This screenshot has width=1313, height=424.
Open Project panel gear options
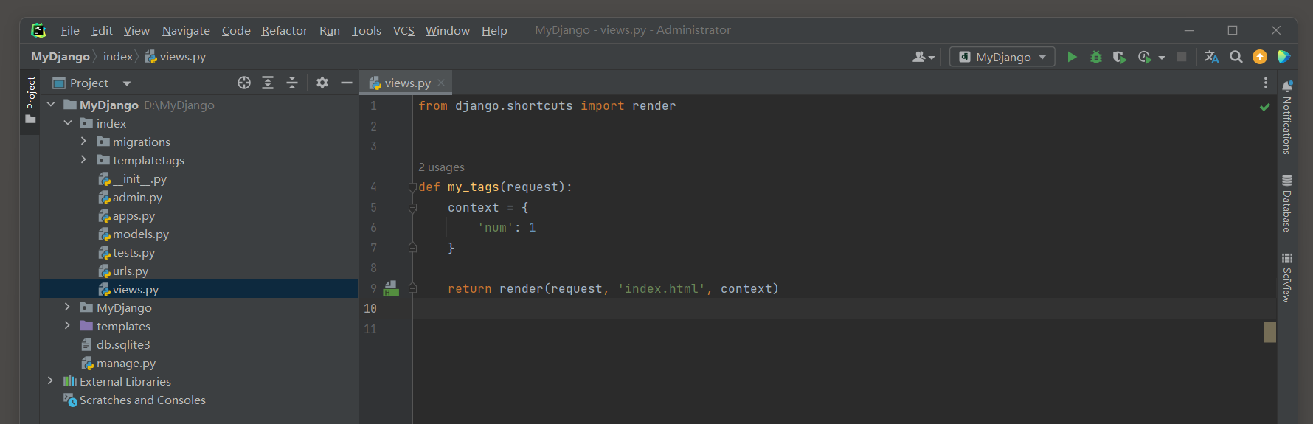coord(322,83)
